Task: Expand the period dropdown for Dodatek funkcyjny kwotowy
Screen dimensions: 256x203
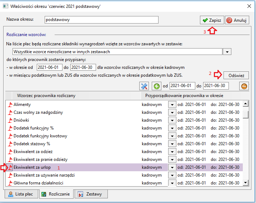Action: (172, 136)
